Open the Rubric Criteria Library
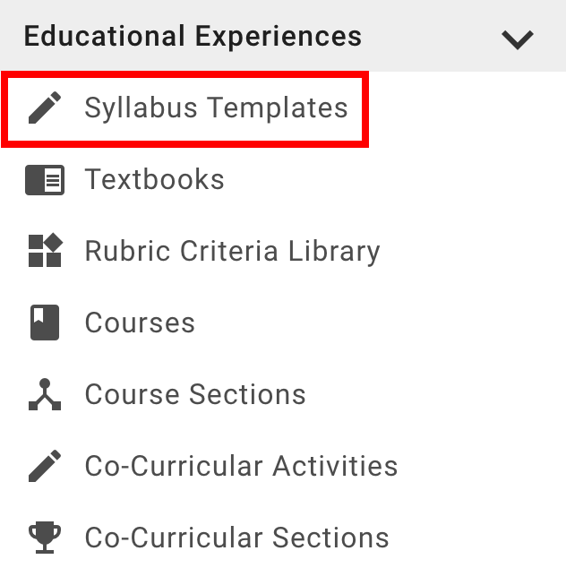The image size is (566, 568). pos(232,252)
